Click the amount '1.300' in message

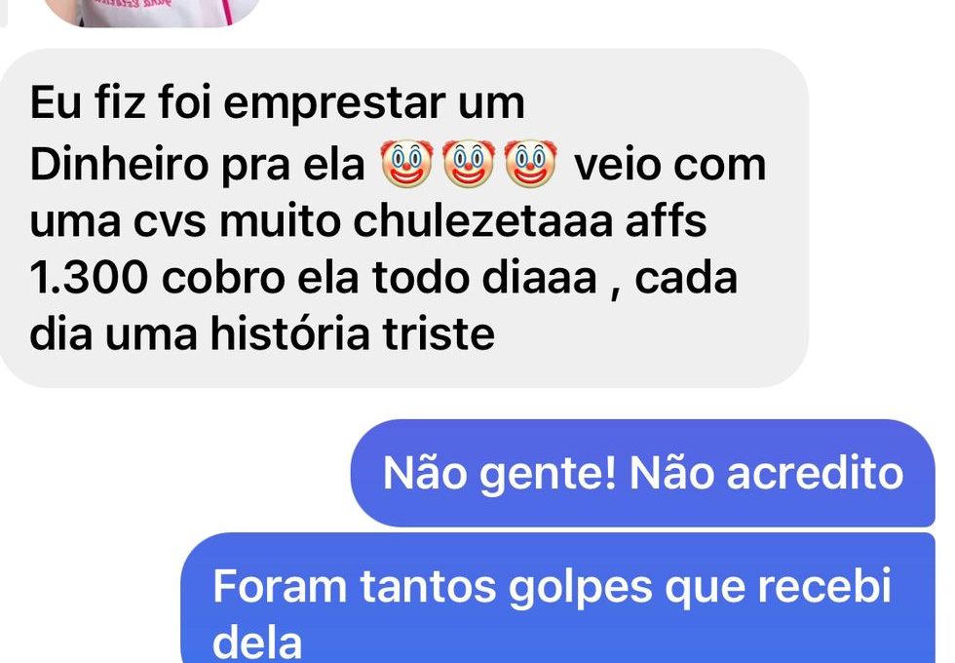(89, 279)
